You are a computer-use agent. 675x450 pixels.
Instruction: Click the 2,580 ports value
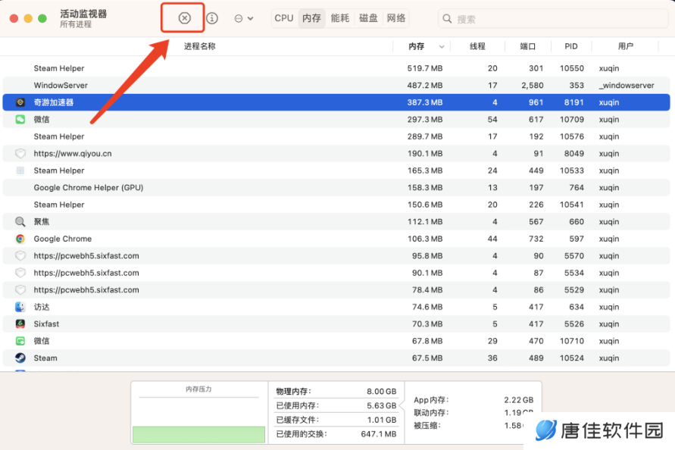click(533, 86)
